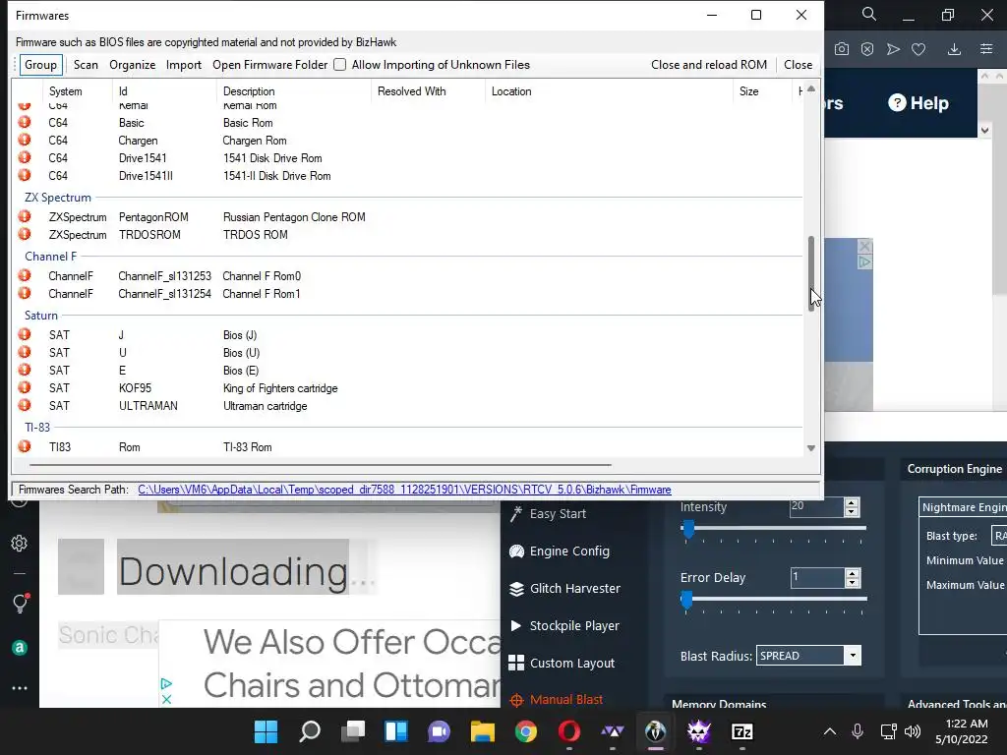Viewport: 1007px width, 755px height.
Task: Click the warning icon for ChannelF_sl131254 row
Action: [x=25, y=293]
